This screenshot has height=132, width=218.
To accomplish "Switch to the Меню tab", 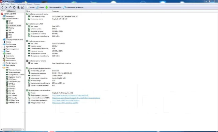I will tap(3, 11).
